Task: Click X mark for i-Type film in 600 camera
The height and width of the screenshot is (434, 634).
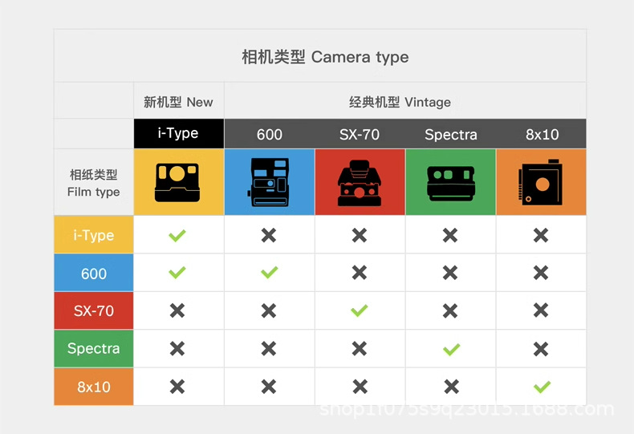Action: click(x=269, y=235)
